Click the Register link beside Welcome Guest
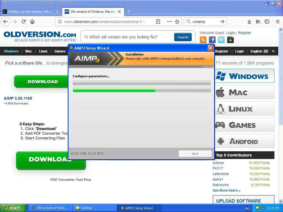 tap(245, 33)
